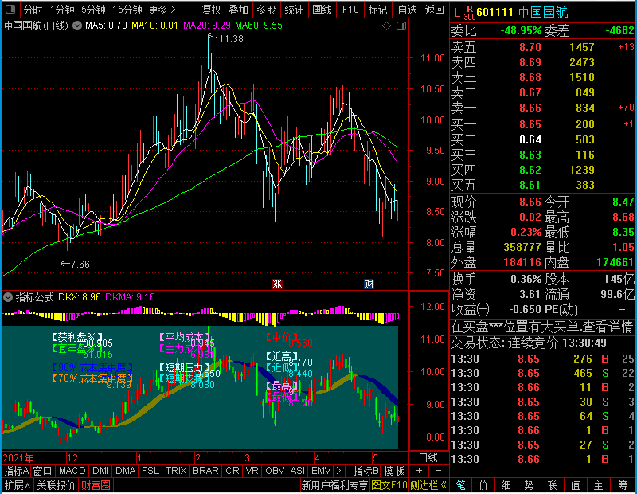Screen dimensions: 637x494
Task: Open the 统计 statistics tool
Action: coord(294,10)
